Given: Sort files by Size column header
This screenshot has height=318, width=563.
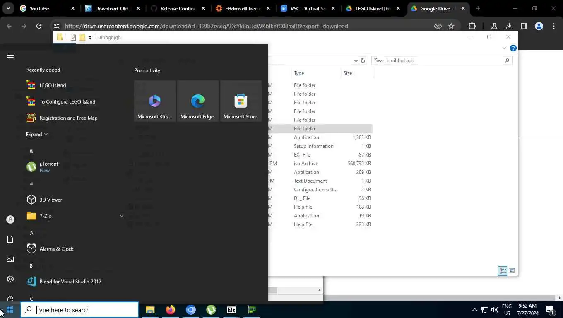Looking at the screenshot, I should pyautogui.click(x=357, y=73).
